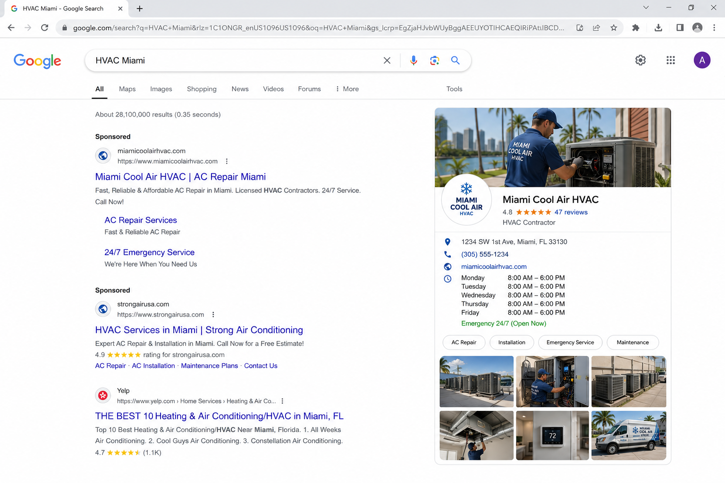
Task: Open the 47 reviews link
Action: (x=571, y=212)
